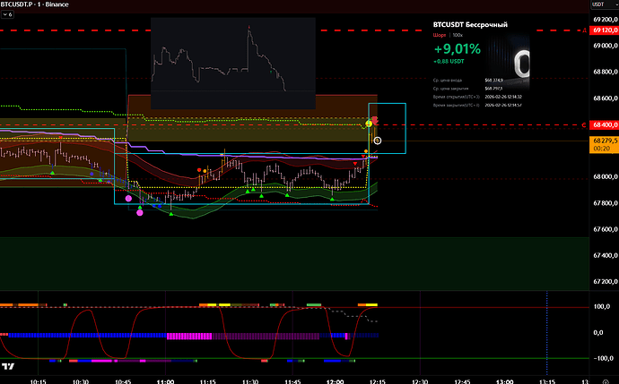Click the purple dashed vertical line near 13:15
Image resolution: width=619 pixels, height=384 pixels.
coord(546,331)
